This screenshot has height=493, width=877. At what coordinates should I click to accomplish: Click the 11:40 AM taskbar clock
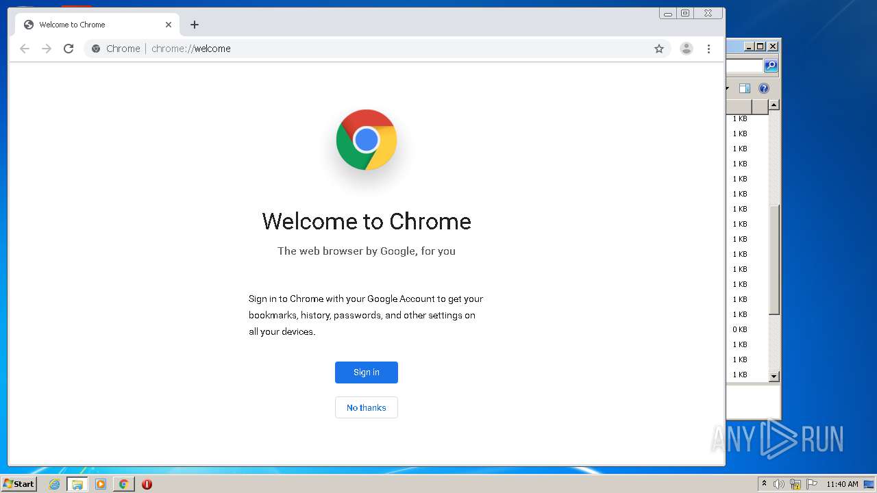point(842,484)
